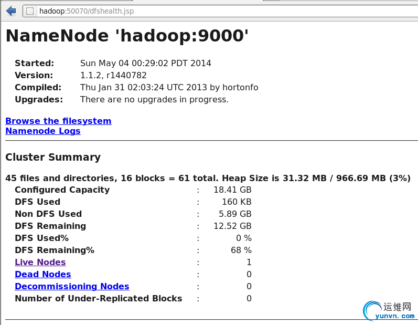This screenshot has width=418, height=325.
Task: Open the Namenode Logs link
Action: pos(43,131)
